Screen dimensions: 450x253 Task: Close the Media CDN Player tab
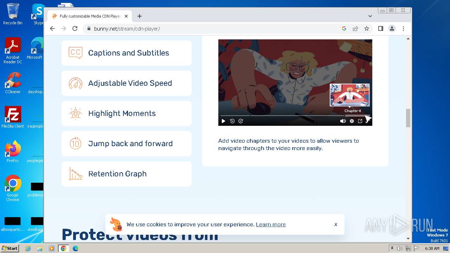[126, 16]
